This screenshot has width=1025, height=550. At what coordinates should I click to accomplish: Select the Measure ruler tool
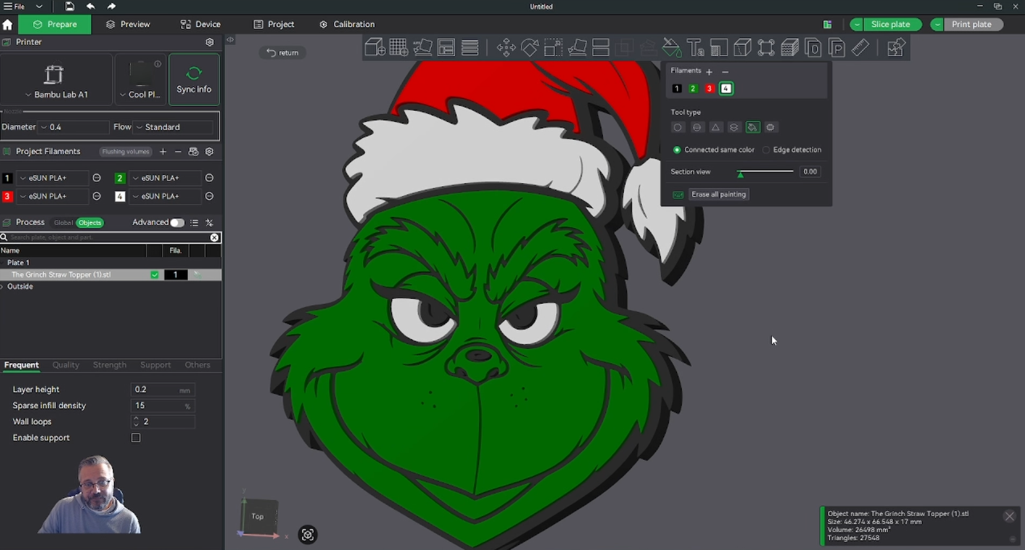tap(860, 48)
